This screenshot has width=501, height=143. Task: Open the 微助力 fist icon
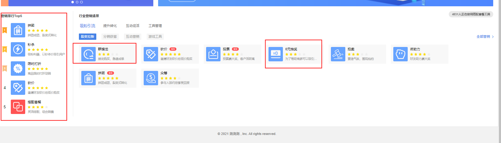pos(400,54)
